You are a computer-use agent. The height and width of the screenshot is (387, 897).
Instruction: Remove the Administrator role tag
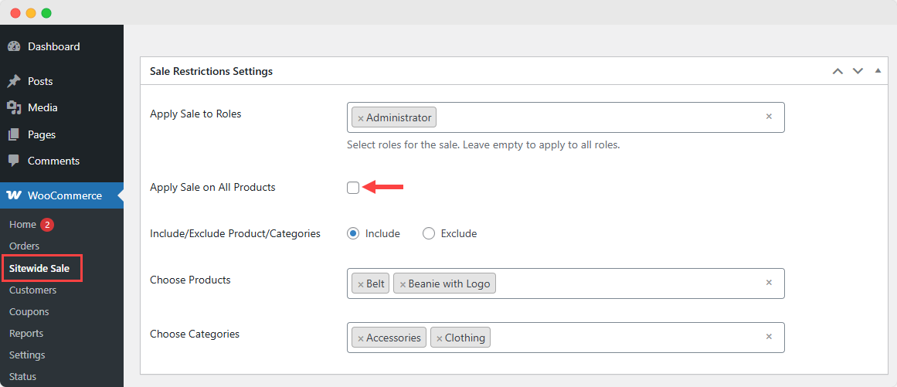pos(360,117)
